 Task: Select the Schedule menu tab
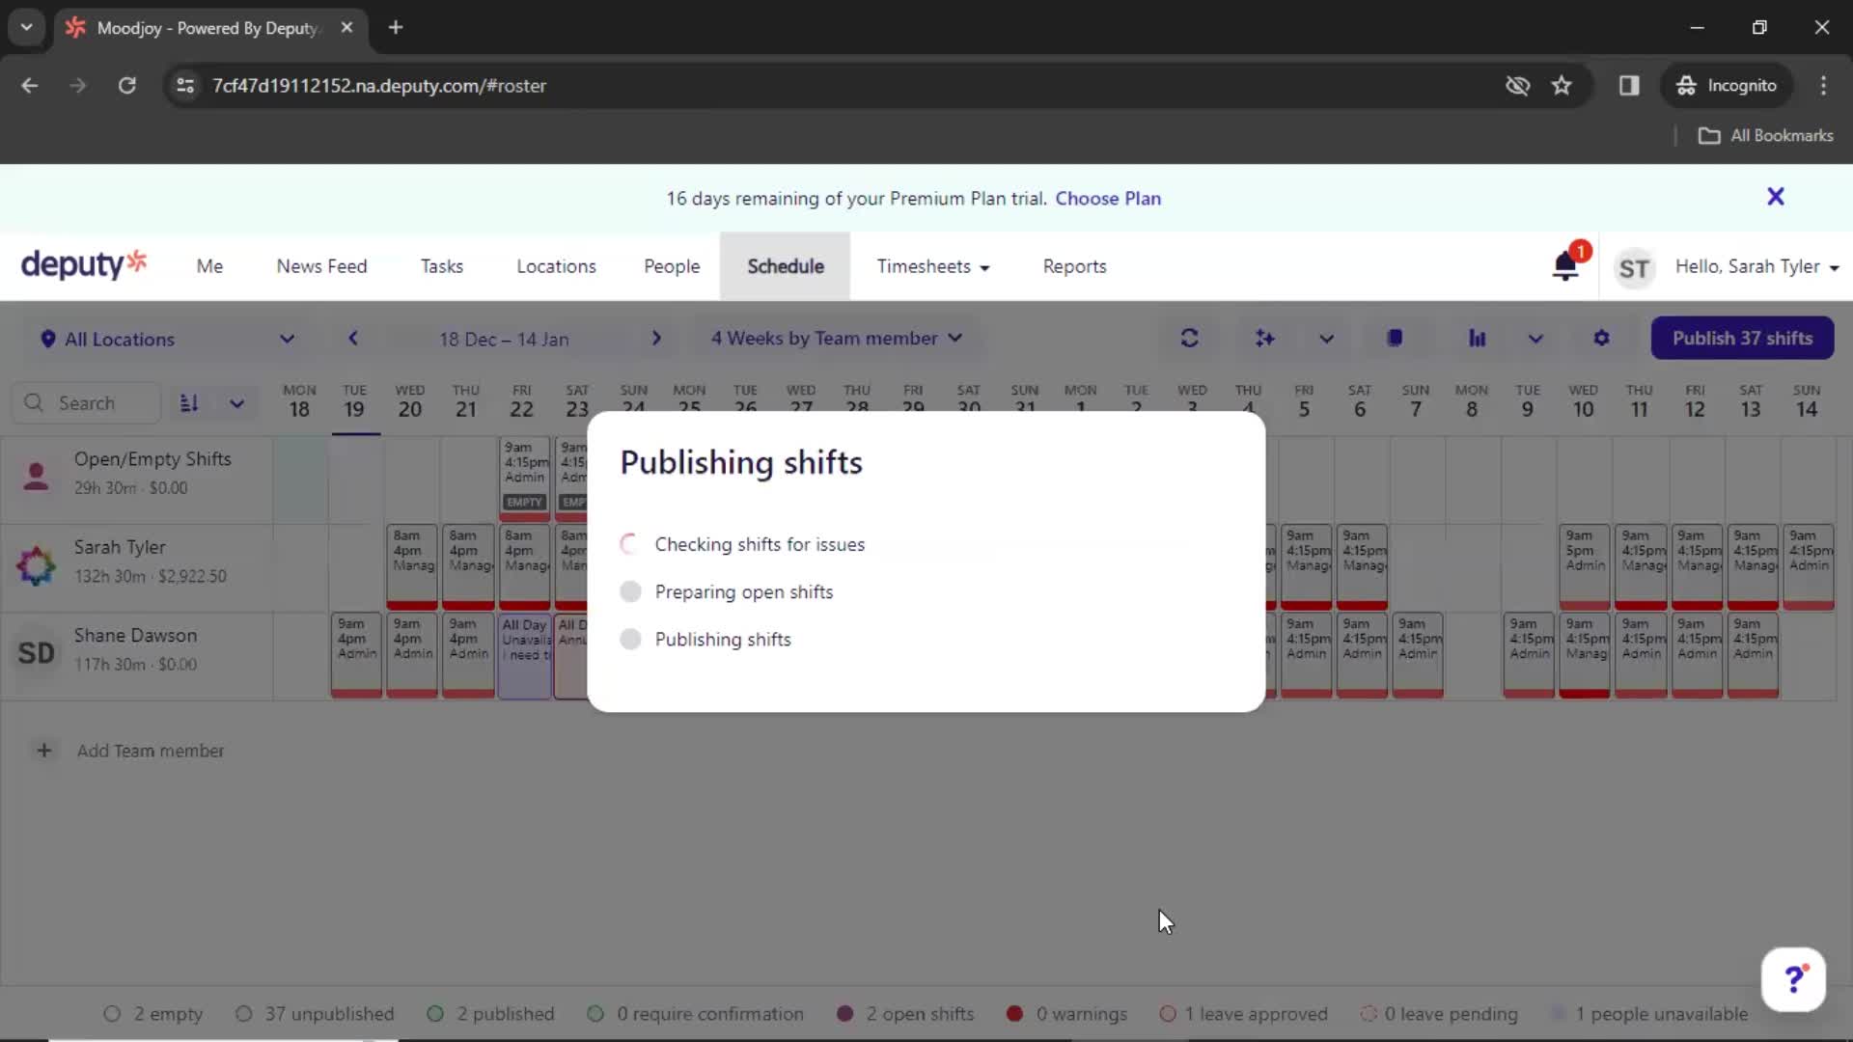(x=784, y=266)
